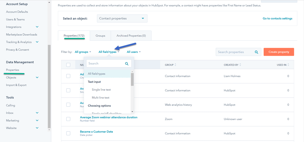Click the Search properties input field
The width and height of the screenshot is (304, 142).
[235, 52]
